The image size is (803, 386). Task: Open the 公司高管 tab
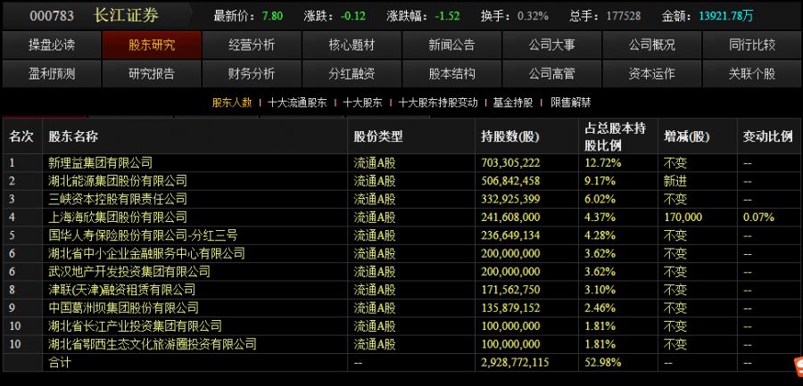click(552, 74)
